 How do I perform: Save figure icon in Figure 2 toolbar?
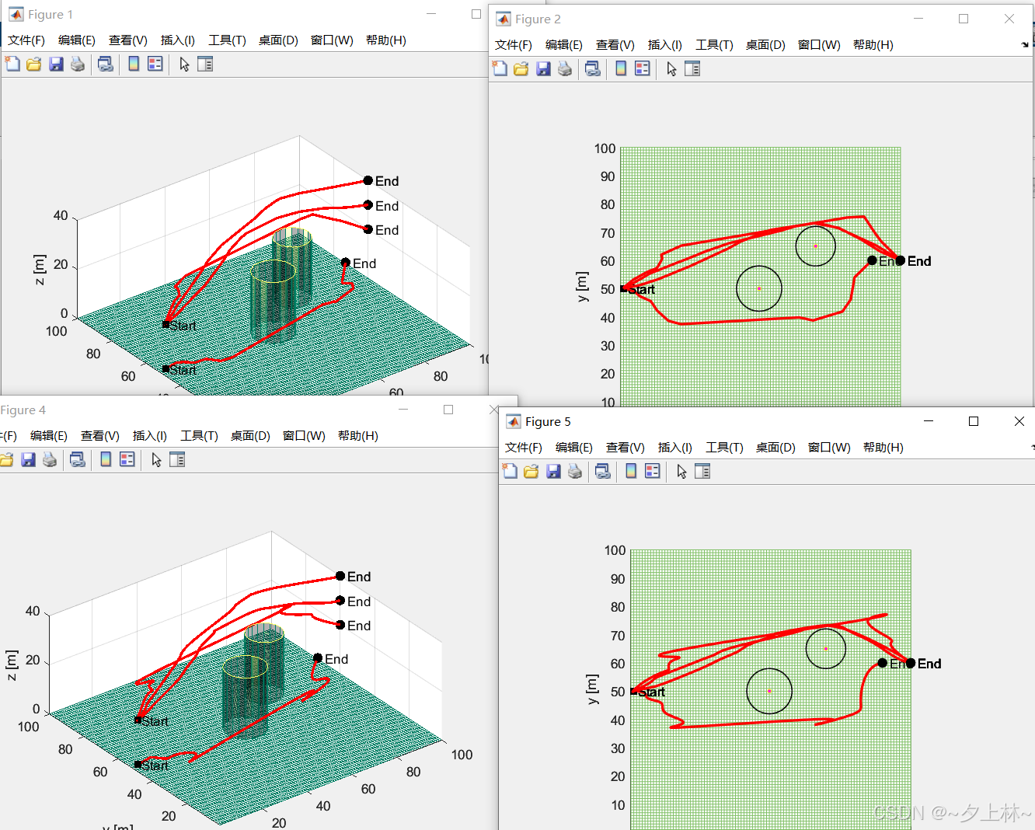point(543,68)
